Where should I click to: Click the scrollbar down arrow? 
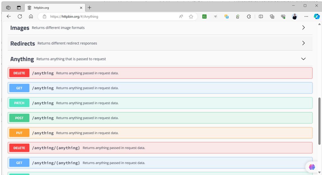(x=319, y=172)
